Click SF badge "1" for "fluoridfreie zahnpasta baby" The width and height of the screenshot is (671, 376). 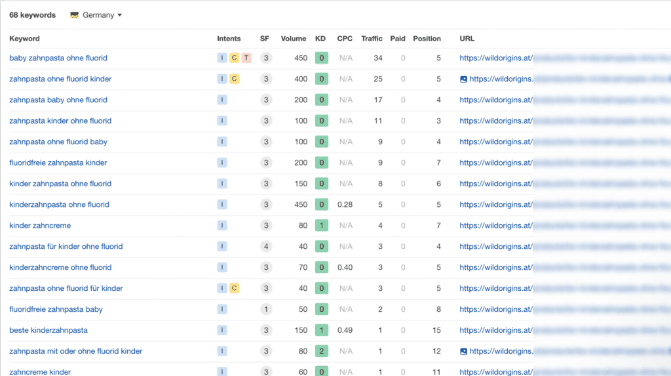click(265, 310)
